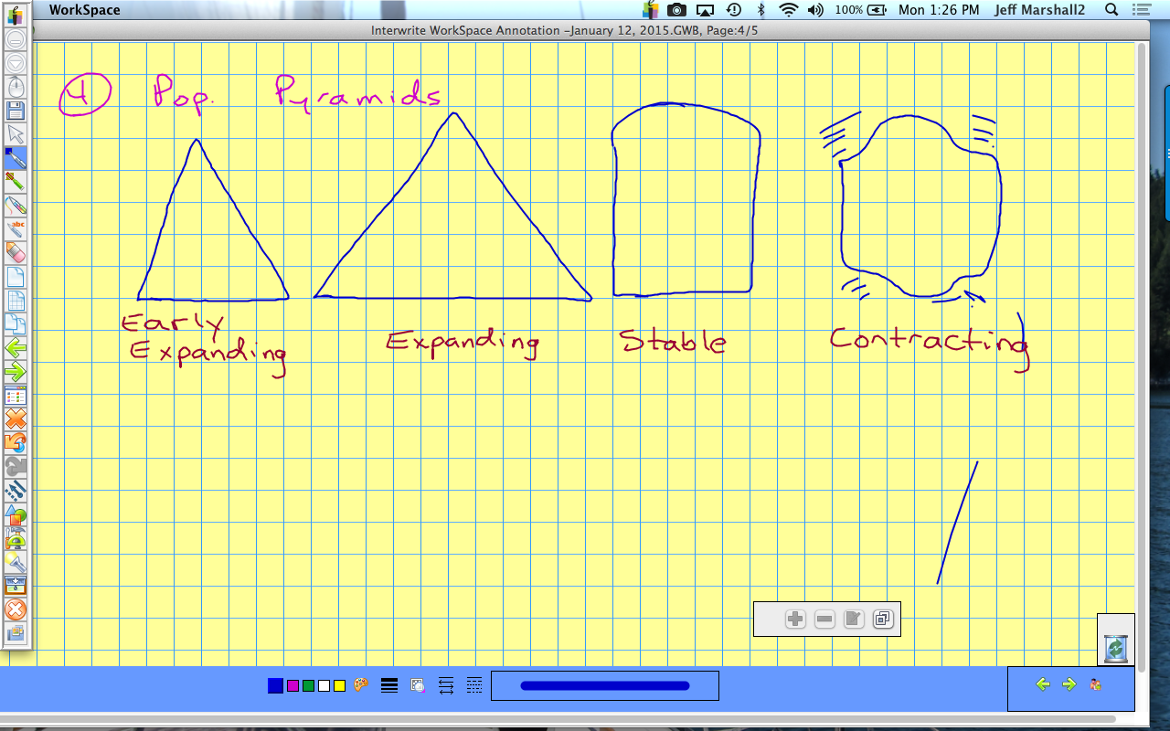Open the Stamper tool
Screen dimensions: 1170x731
(x=16, y=538)
